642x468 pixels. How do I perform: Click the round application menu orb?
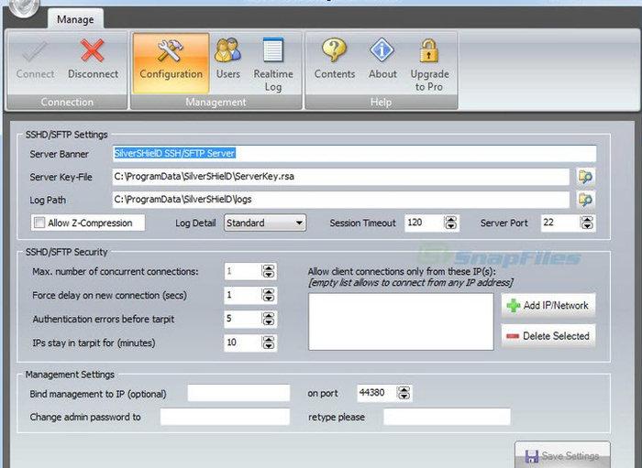tap(24, 6)
